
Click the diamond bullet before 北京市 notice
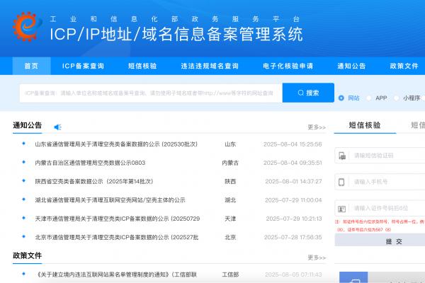pos(23,237)
